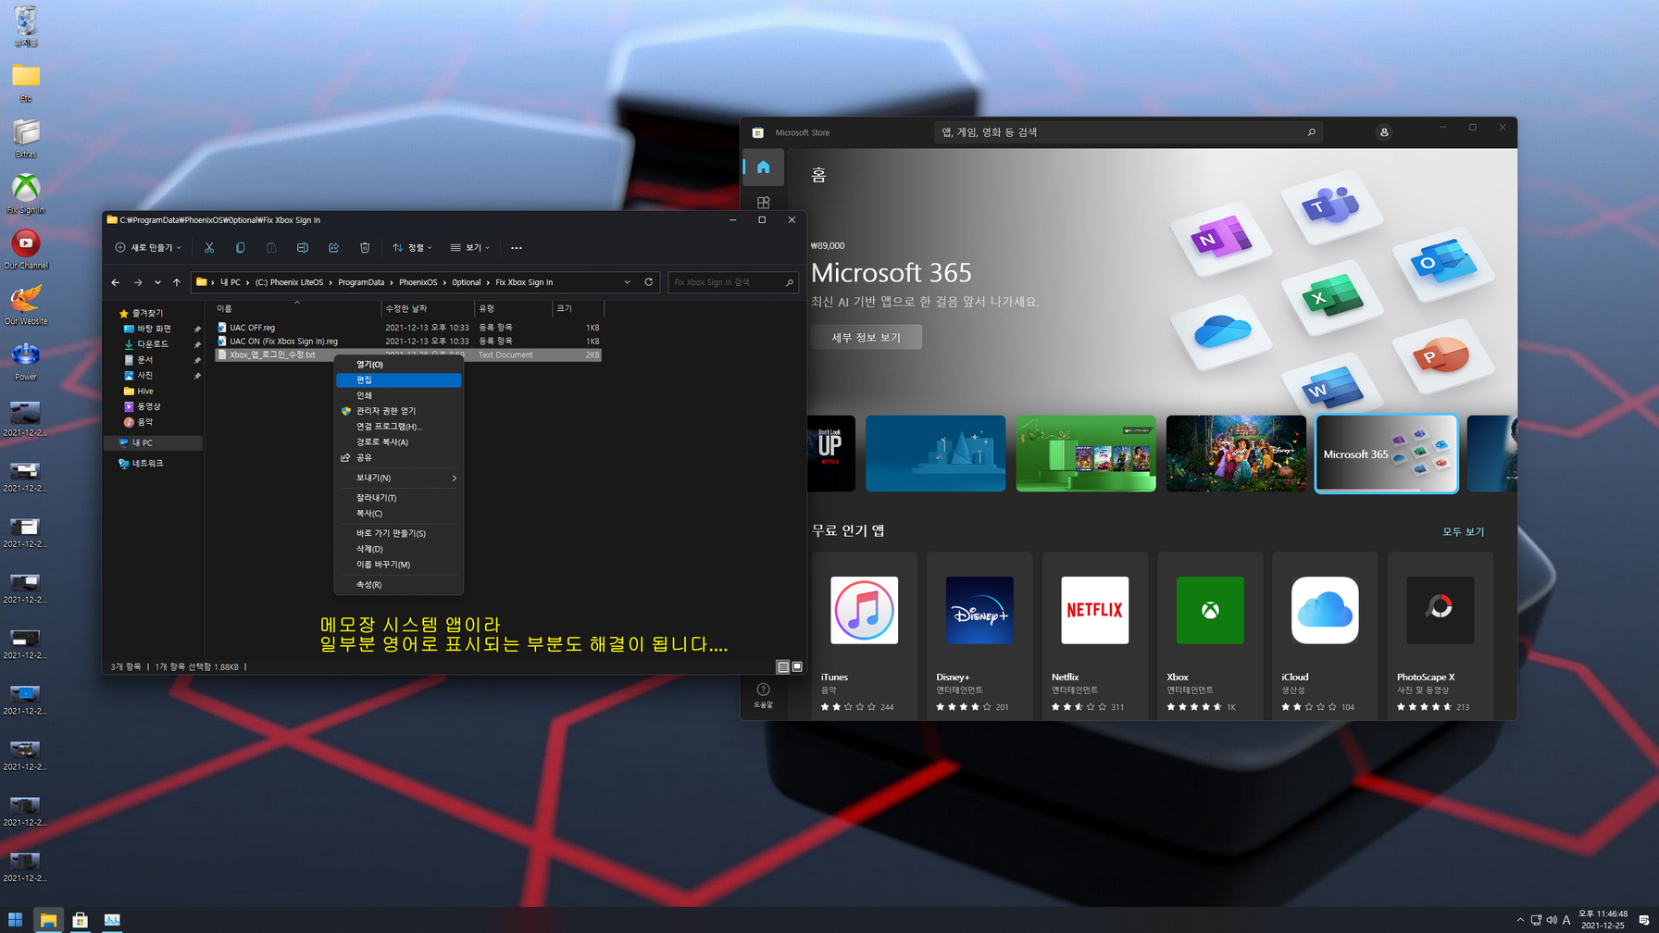Click the See all (모두 보기) link in Store
Screen dimensions: 1659x933
tap(1463, 532)
